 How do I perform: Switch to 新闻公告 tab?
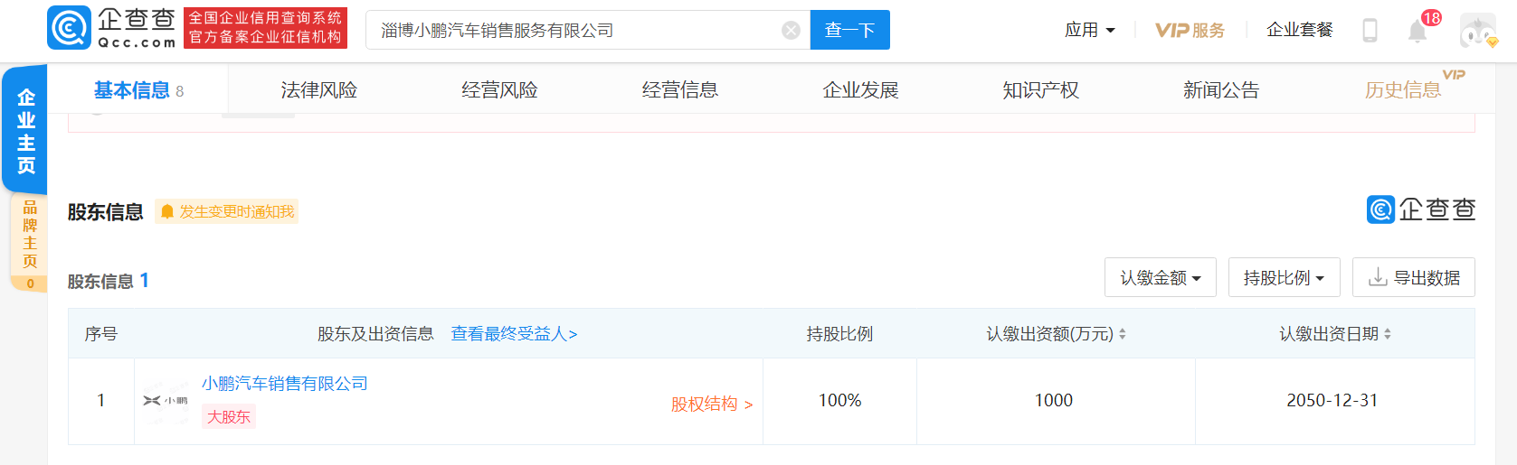click(x=1221, y=90)
